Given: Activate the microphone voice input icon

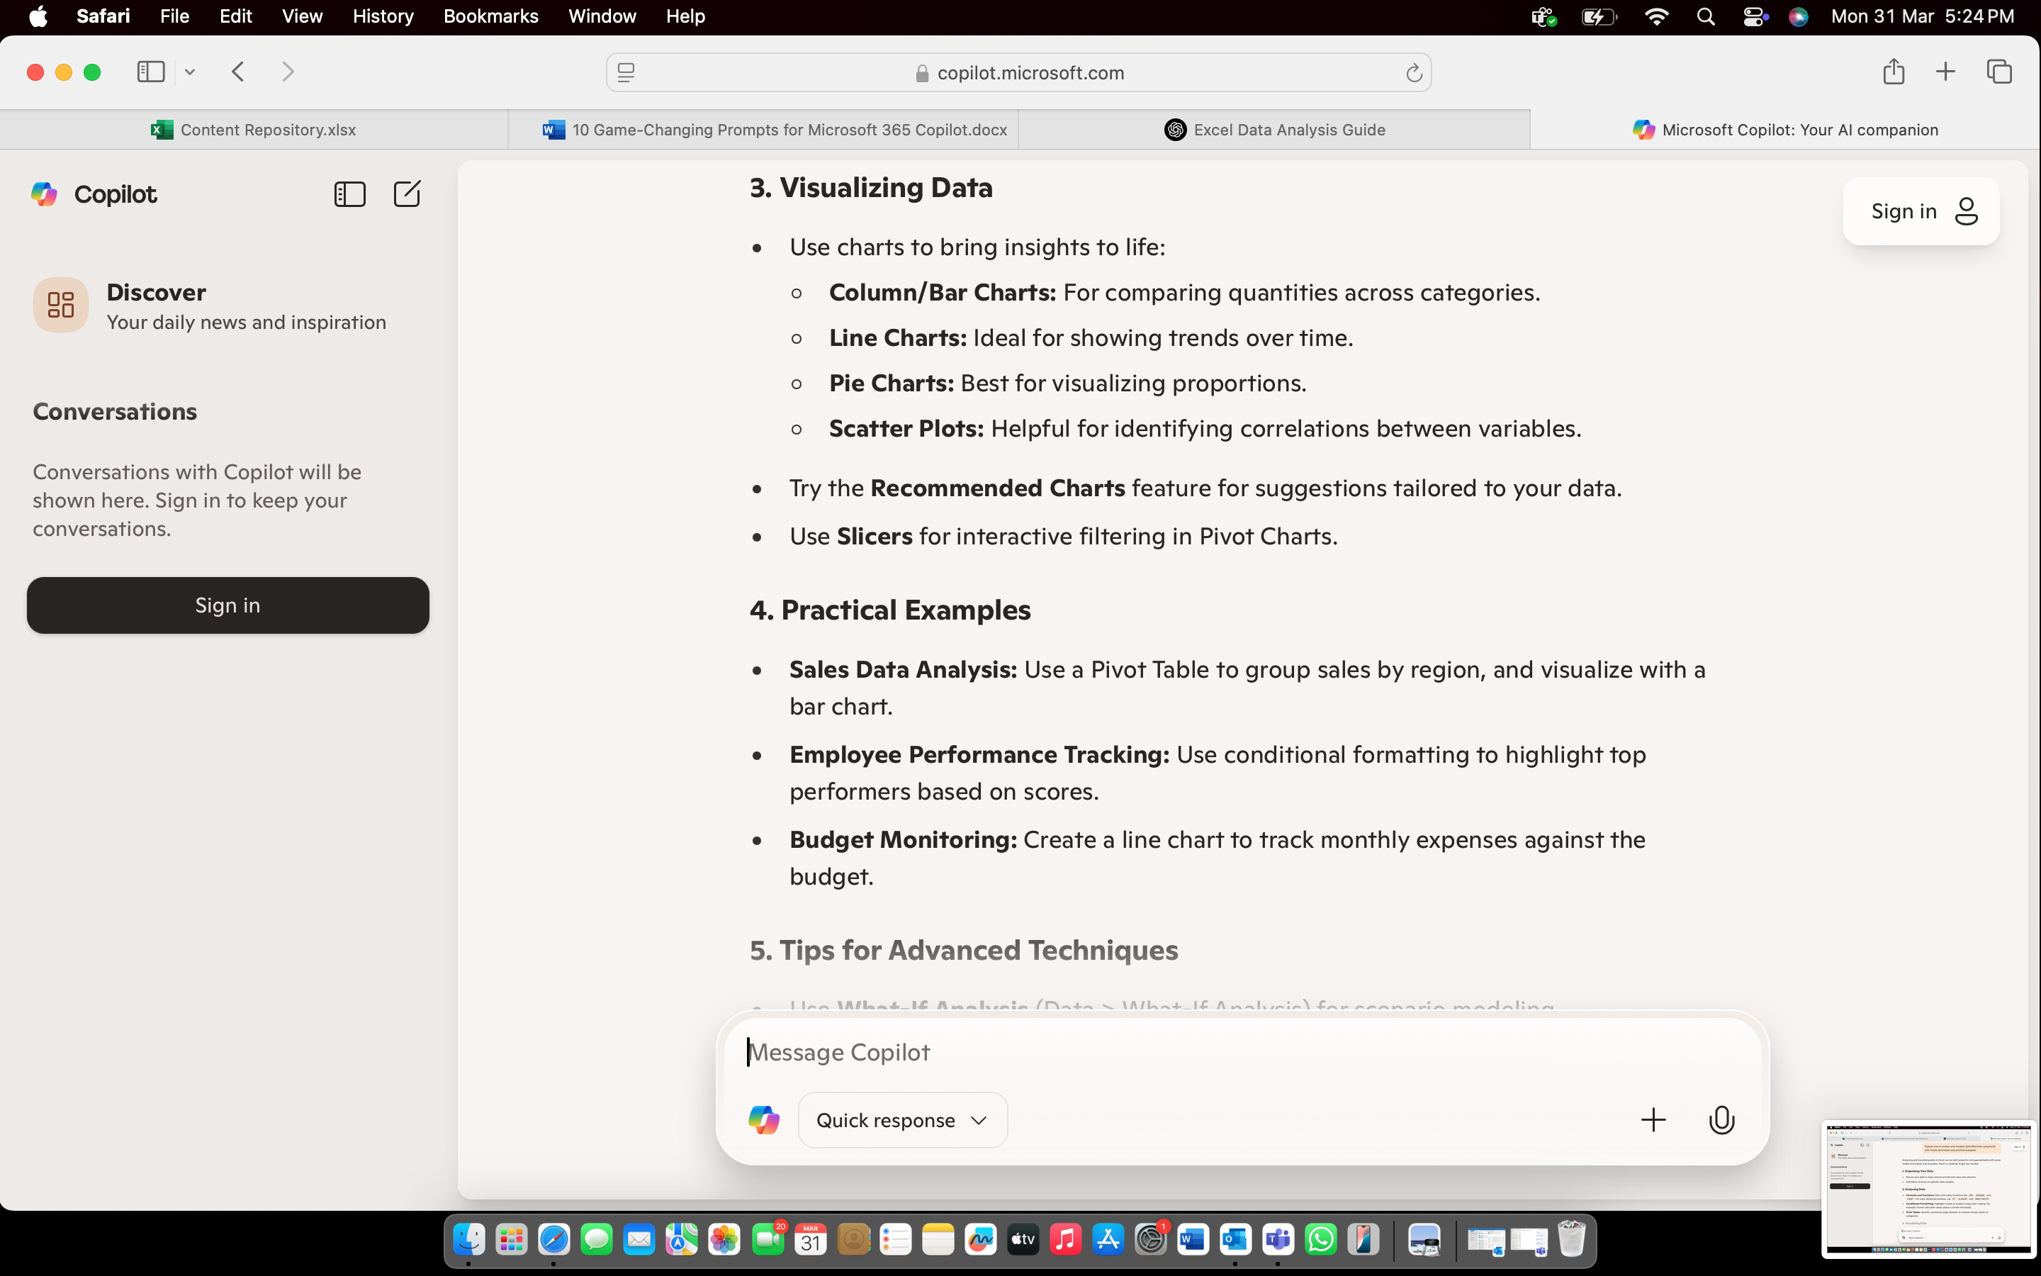Looking at the screenshot, I should click(x=1721, y=1120).
